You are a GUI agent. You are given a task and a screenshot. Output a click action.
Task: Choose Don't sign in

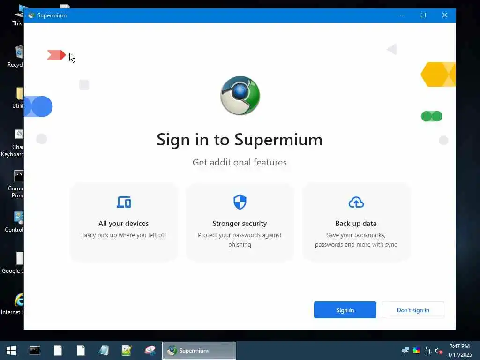click(413, 310)
